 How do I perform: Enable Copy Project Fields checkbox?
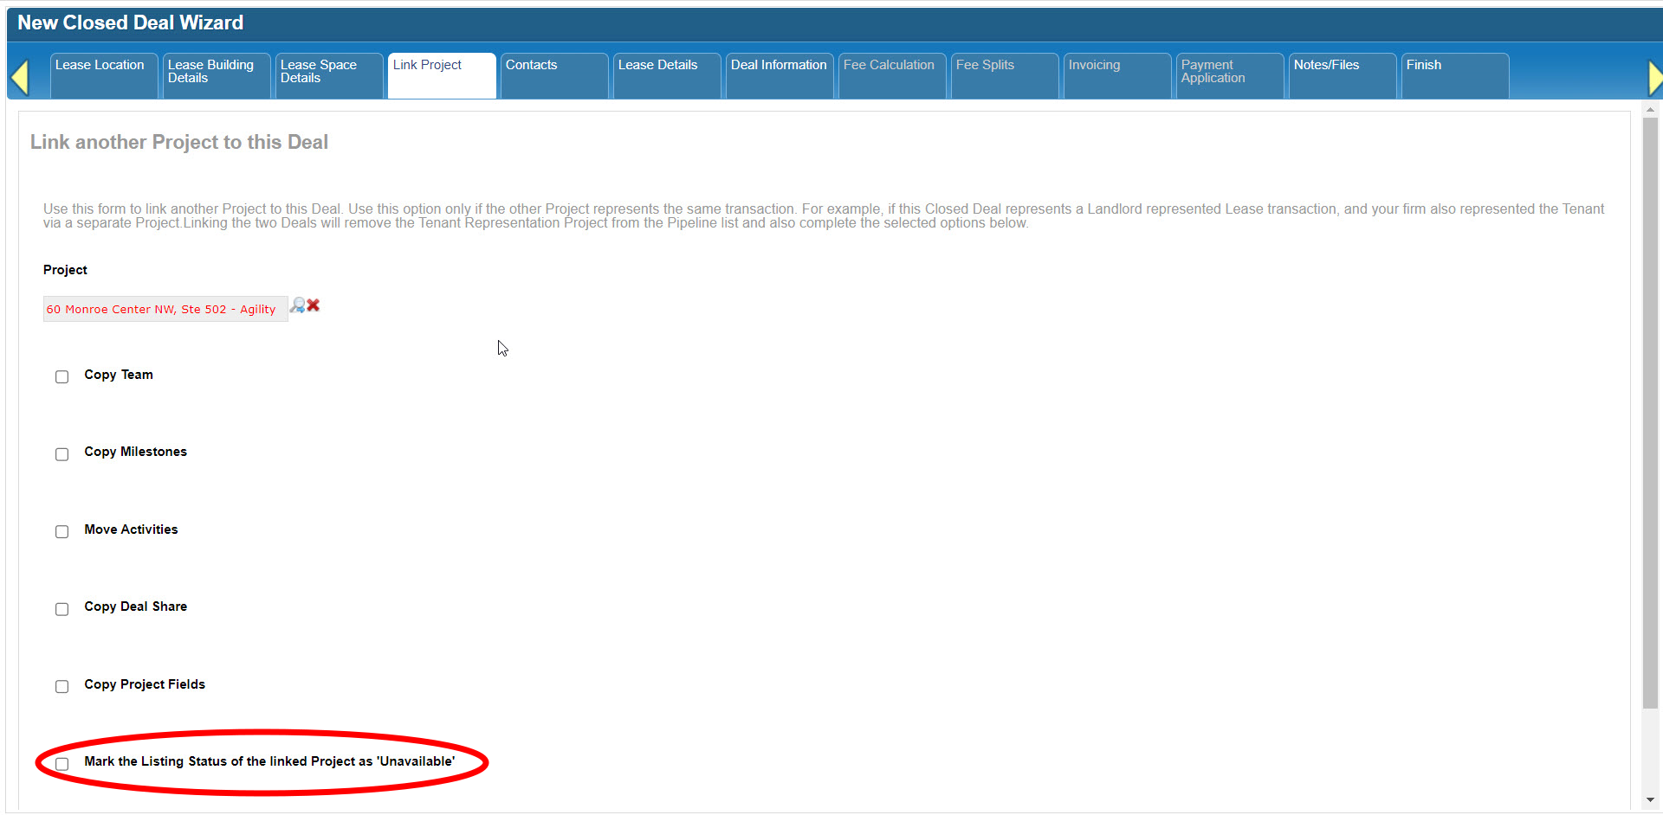click(x=62, y=687)
